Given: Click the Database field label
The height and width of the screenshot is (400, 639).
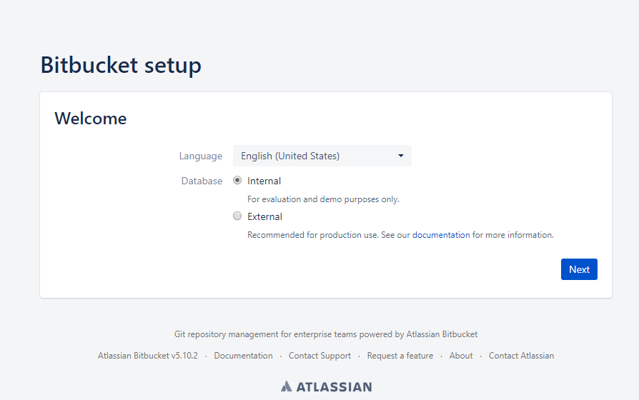Looking at the screenshot, I should click(202, 181).
